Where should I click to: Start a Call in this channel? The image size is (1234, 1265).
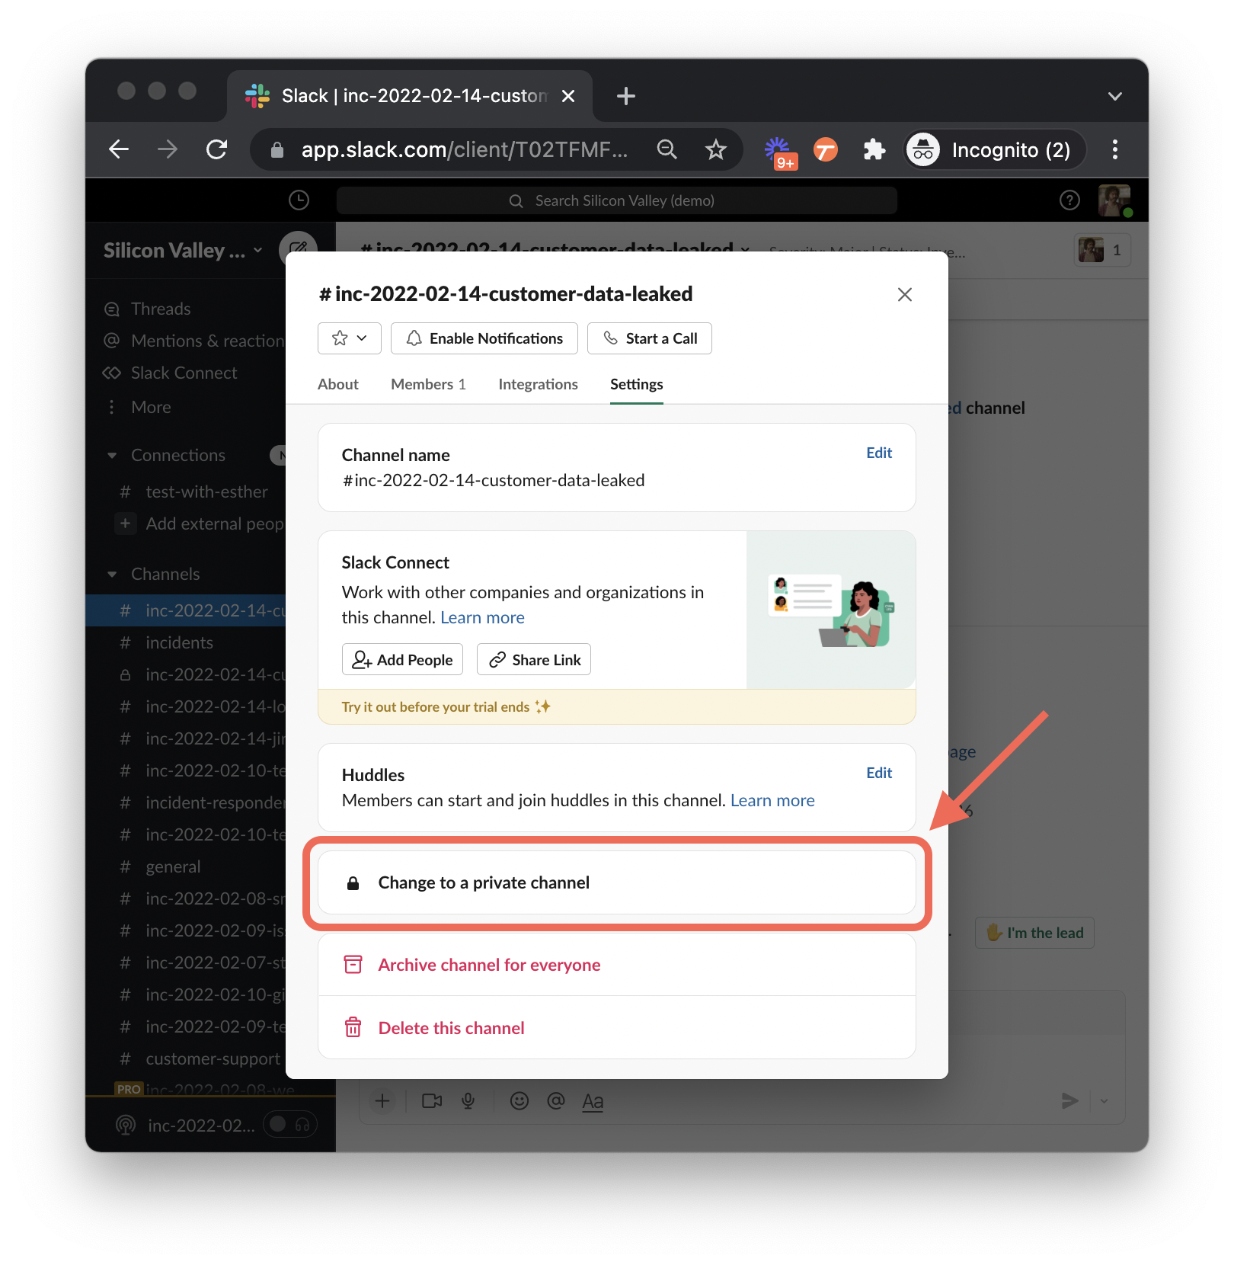[x=650, y=338]
